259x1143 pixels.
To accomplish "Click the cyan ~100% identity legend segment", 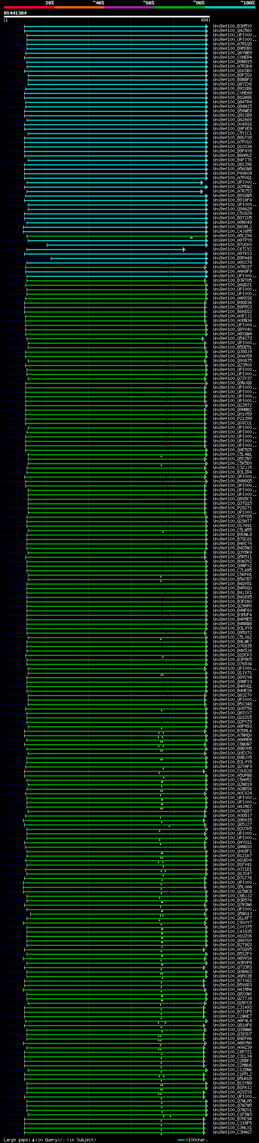I will point(230,7).
